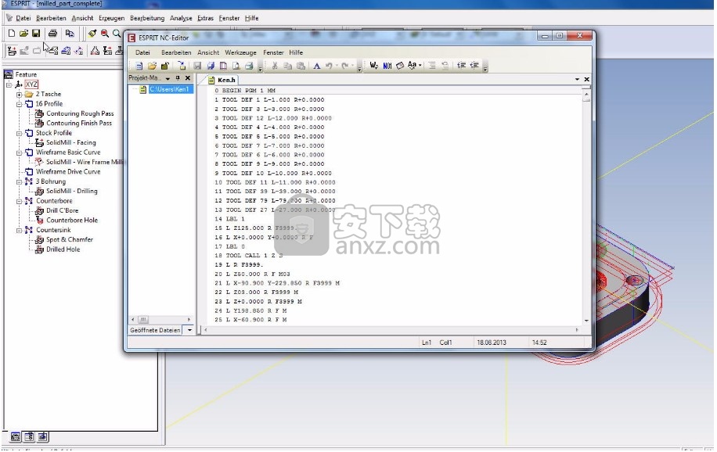
Task: Select Wireframe Drive Curve feature
Action: 68,172
